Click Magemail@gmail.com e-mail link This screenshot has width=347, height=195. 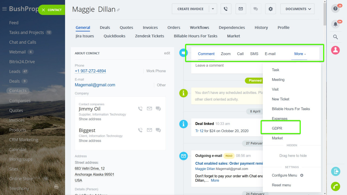[x=95, y=85]
